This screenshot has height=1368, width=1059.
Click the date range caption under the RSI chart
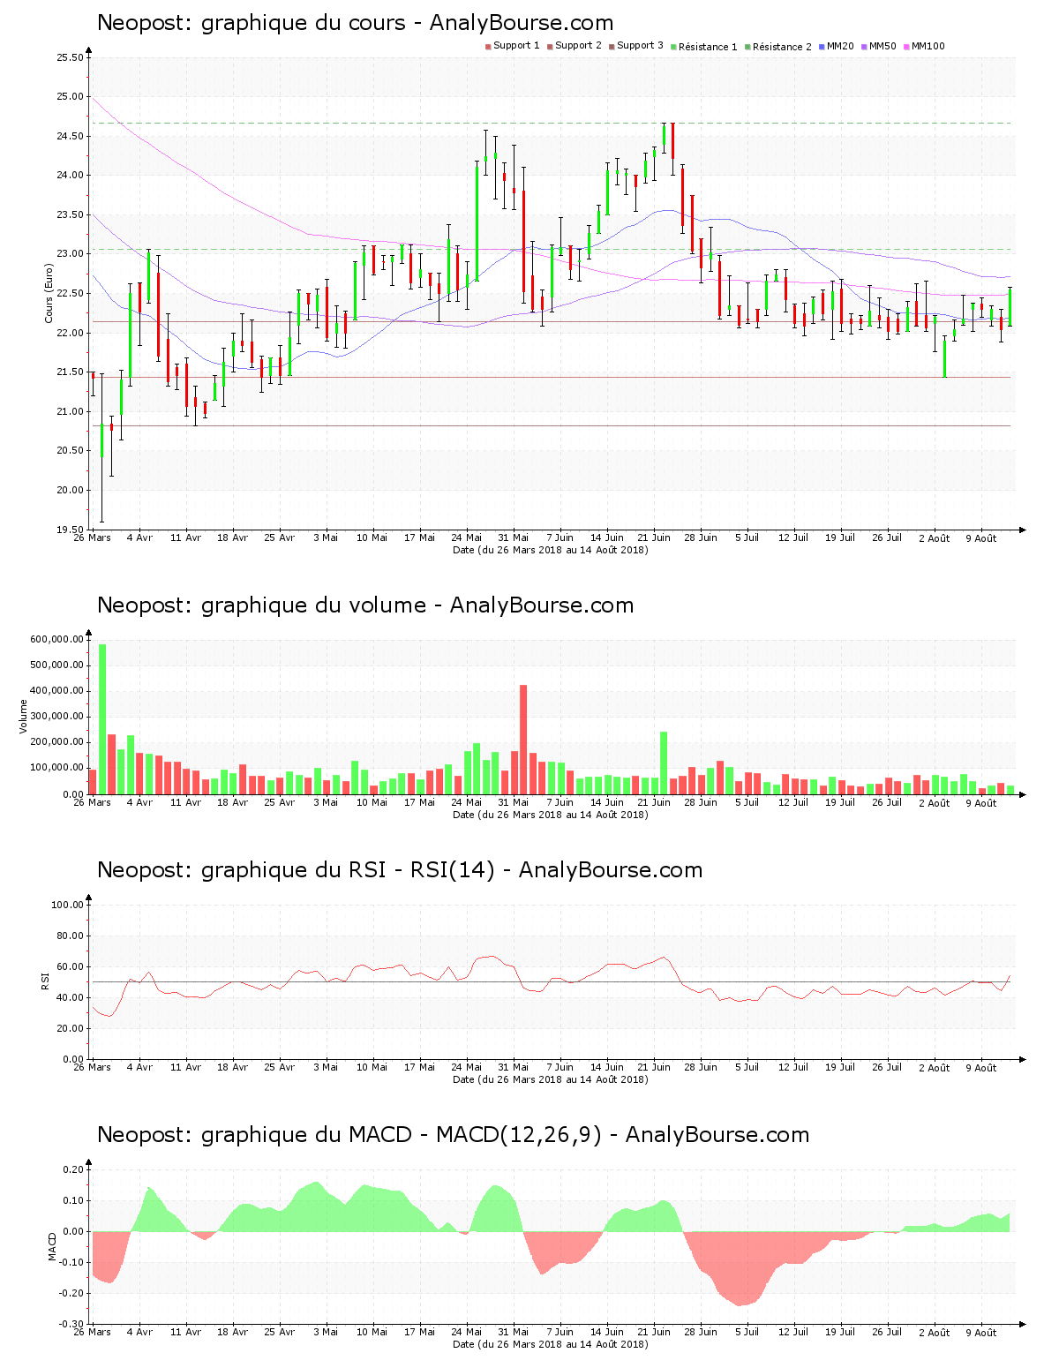pyautogui.click(x=550, y=1079)
